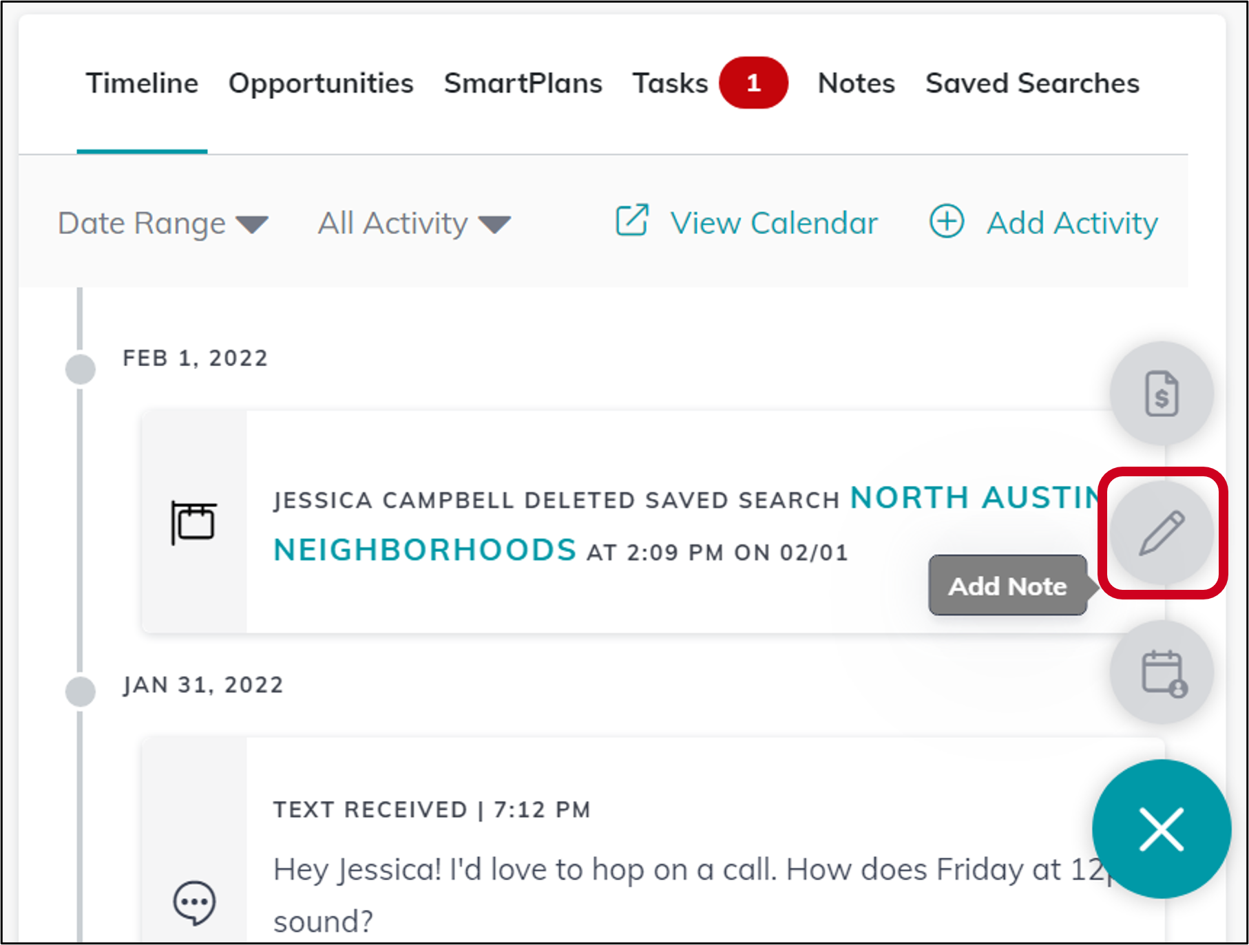Click the external link icon beside View Calendar
Viewport: 1249px width, 945px height.
tap(632, 220)
